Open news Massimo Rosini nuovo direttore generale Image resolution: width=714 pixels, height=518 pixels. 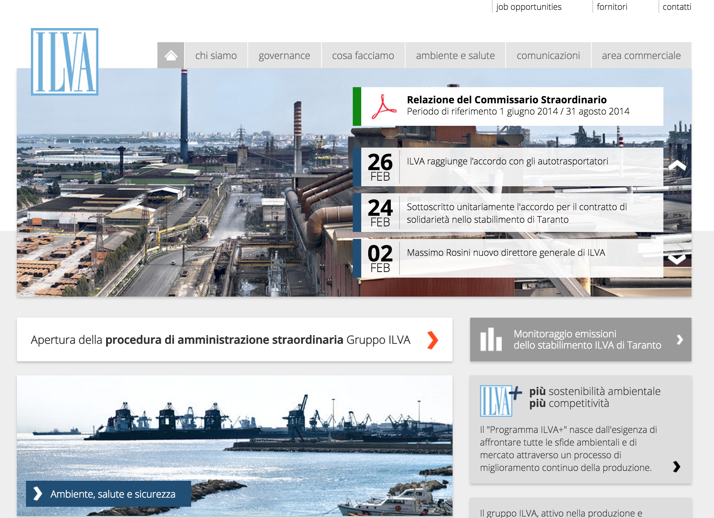point(506,253)
